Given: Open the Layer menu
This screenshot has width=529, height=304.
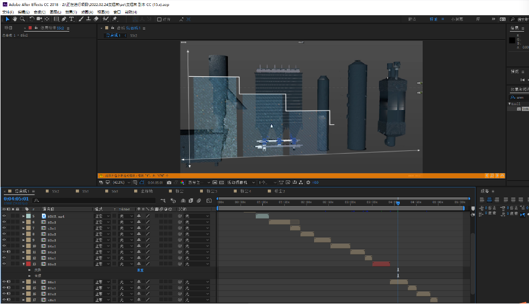Looking at the screenshot, I should [55, 12].
